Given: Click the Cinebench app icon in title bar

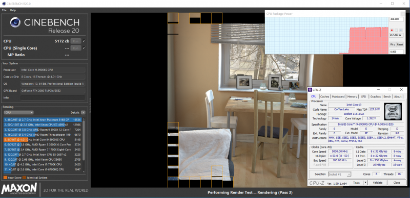Looking at the screenshot, I should coord(3,4).
